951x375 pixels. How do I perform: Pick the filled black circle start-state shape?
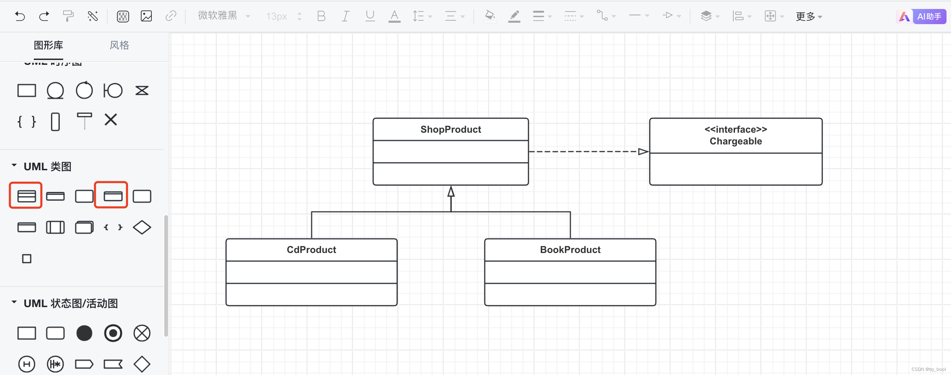point(84,333)
